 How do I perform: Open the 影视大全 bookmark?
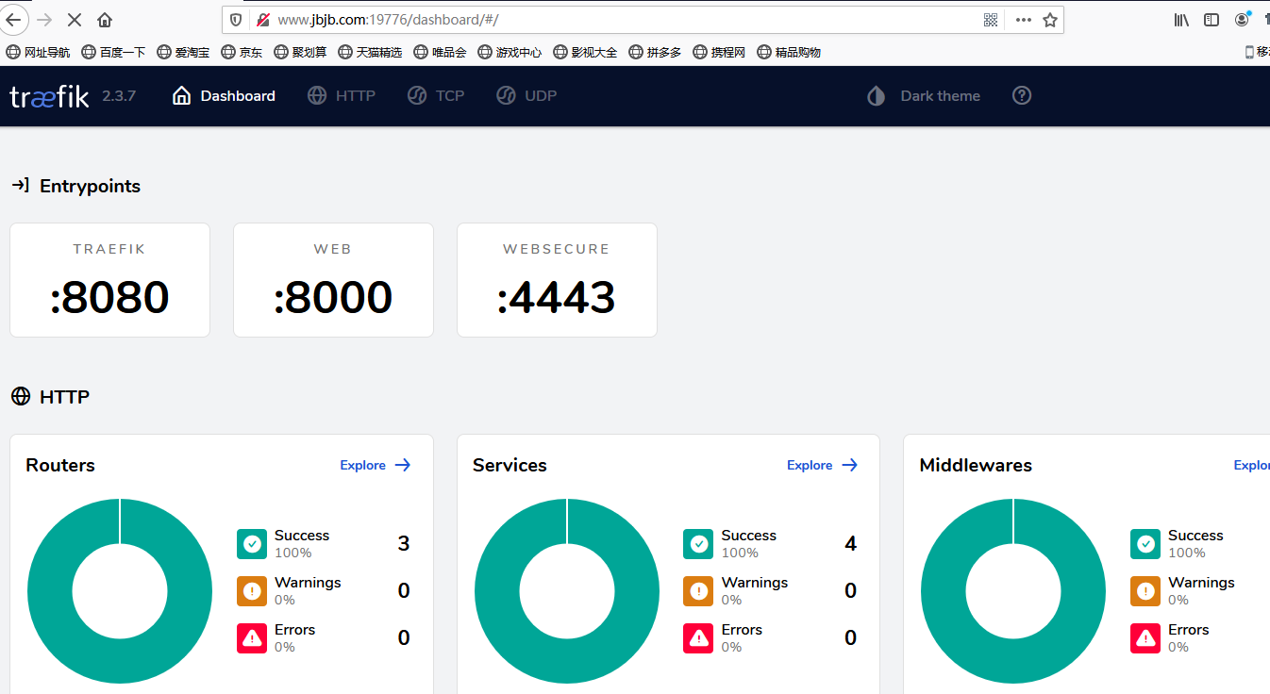tap(585, 53)
